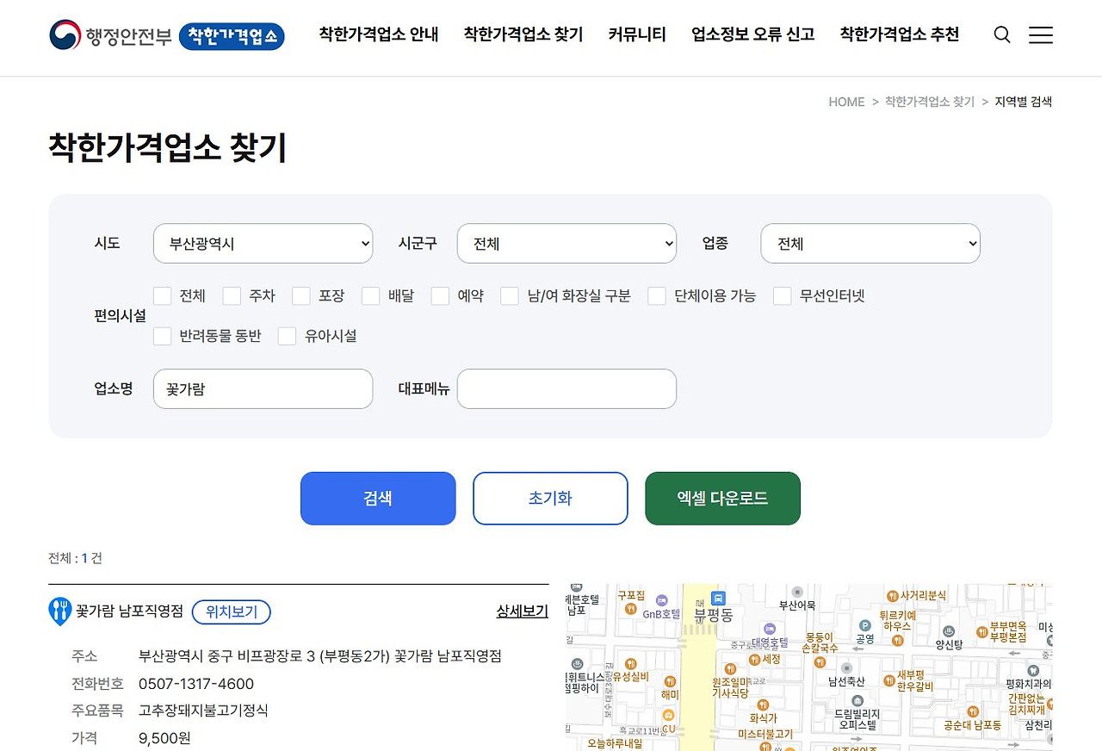This screenshot has height=751, width=1102.
Task: Expand the 시군구 district dropdown
Action: pos(566,244)
